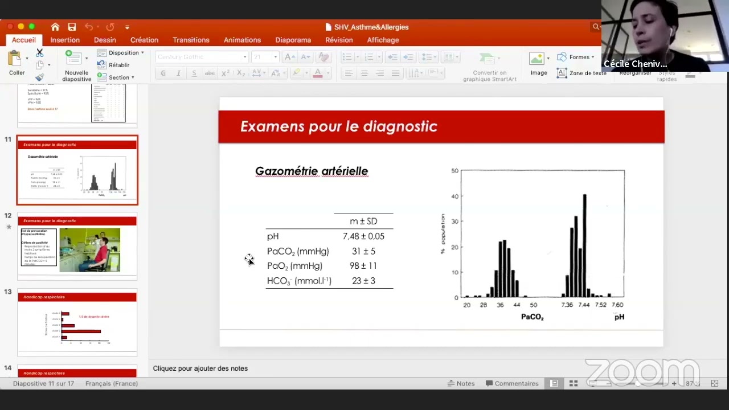Image resolution: width=729 pixels, height=410 pixels.
Task: Align text left
Action: tap(349, 73)
